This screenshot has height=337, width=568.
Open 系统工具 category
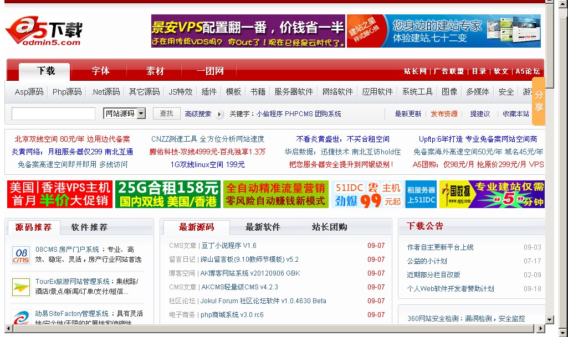point(417,92)
